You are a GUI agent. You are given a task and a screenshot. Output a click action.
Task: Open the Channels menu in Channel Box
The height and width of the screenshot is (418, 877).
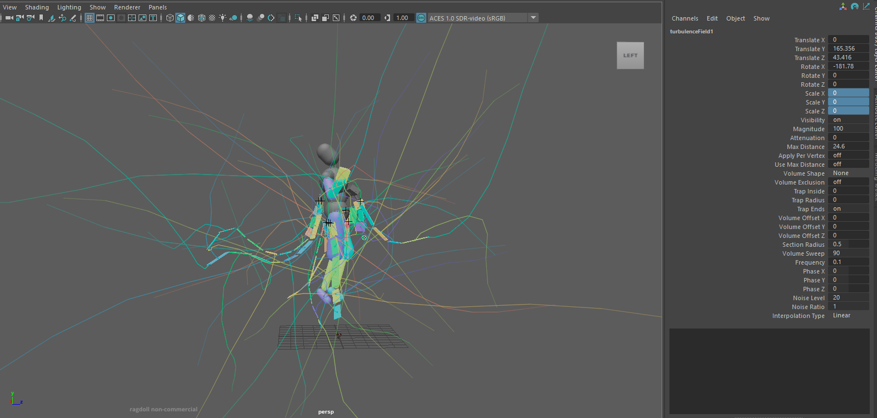pyautogui.click(x=684, y=18)
